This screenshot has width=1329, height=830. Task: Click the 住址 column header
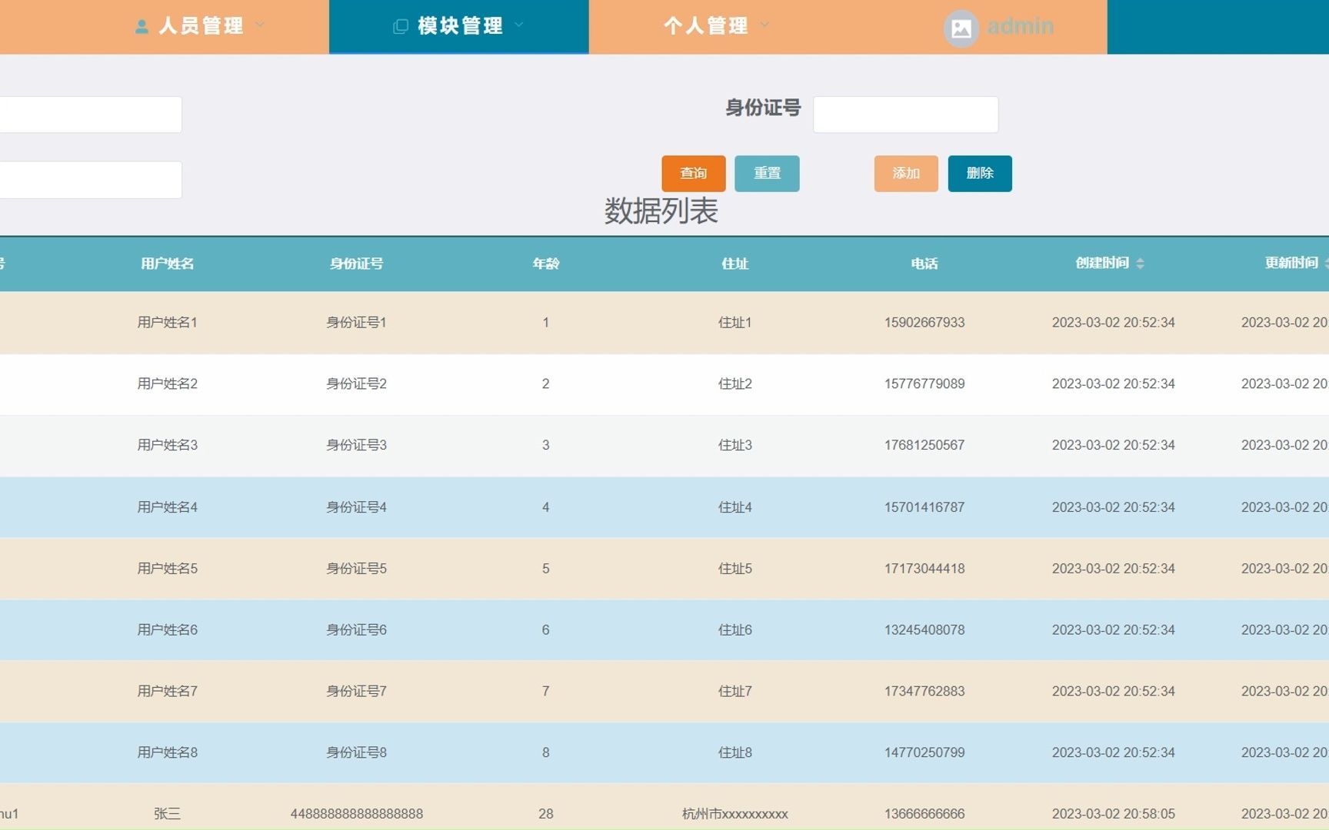point(735,264)
